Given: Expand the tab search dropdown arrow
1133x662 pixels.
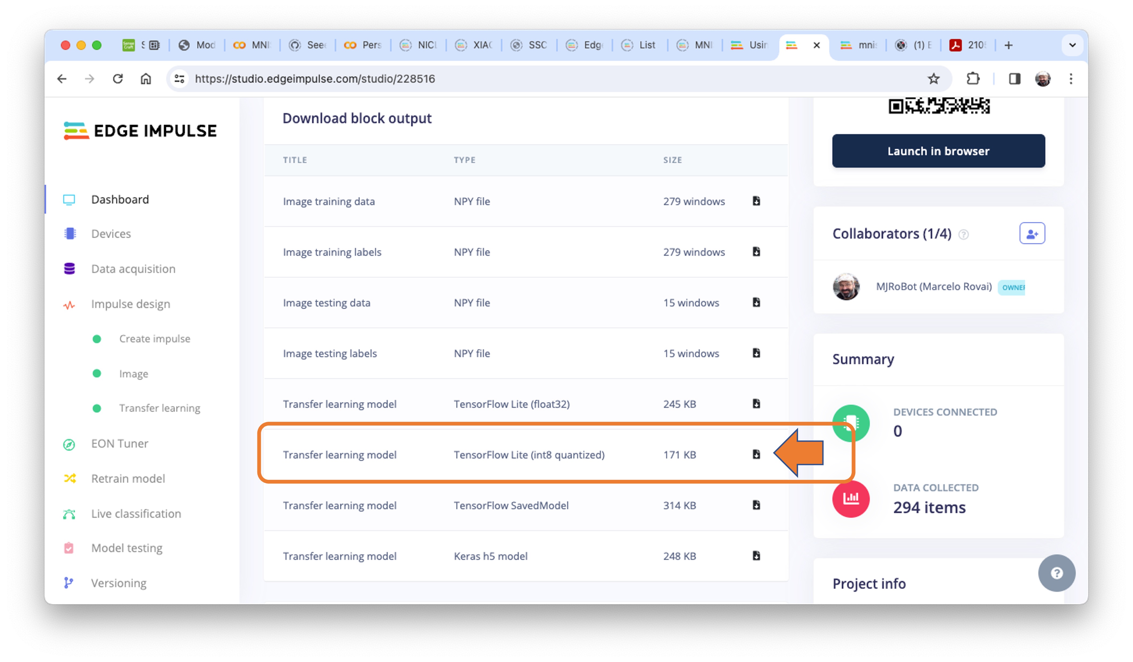Looking at the screenshot, I should [x=1072, y=45].
